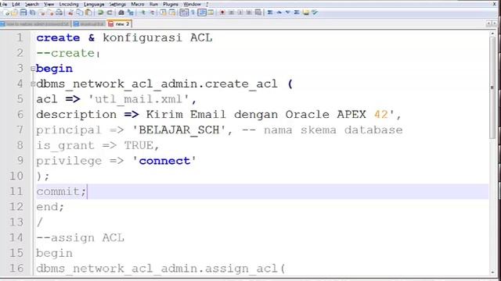Open the user-defined language dialog icon

(x=211, y=12)
